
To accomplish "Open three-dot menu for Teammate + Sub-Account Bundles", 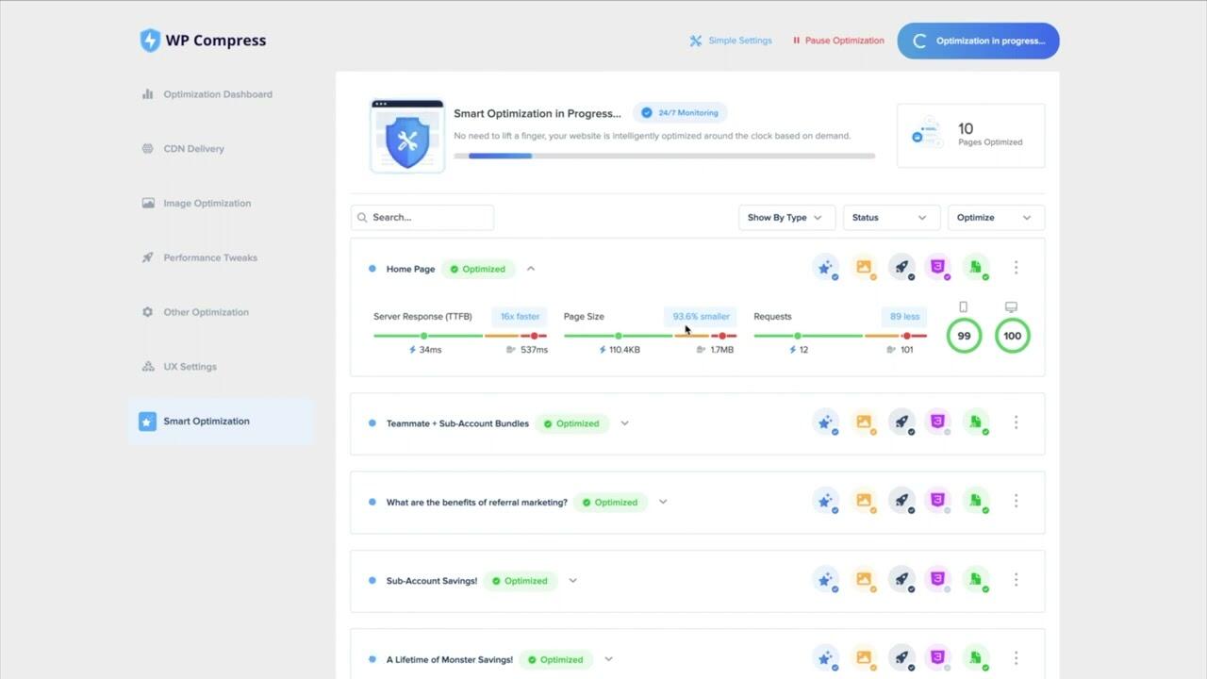I will coord(1016,422).
